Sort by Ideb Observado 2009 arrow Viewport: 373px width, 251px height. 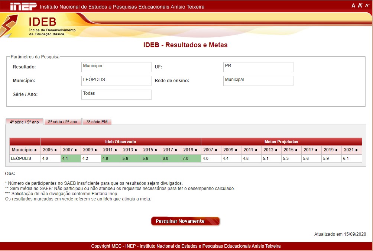[x=95, y=150]
